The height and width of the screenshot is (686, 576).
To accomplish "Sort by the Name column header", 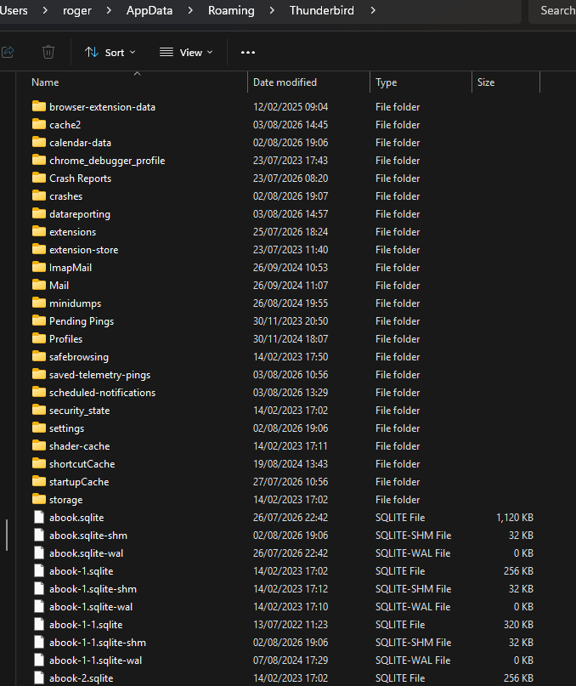I will point(45,82).
